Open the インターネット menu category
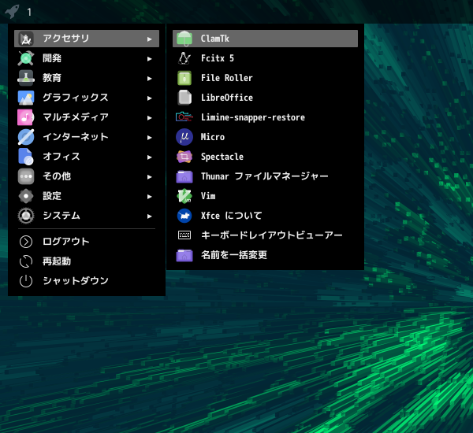This screenshot has height=433, width=473. (x=87, y=137)
